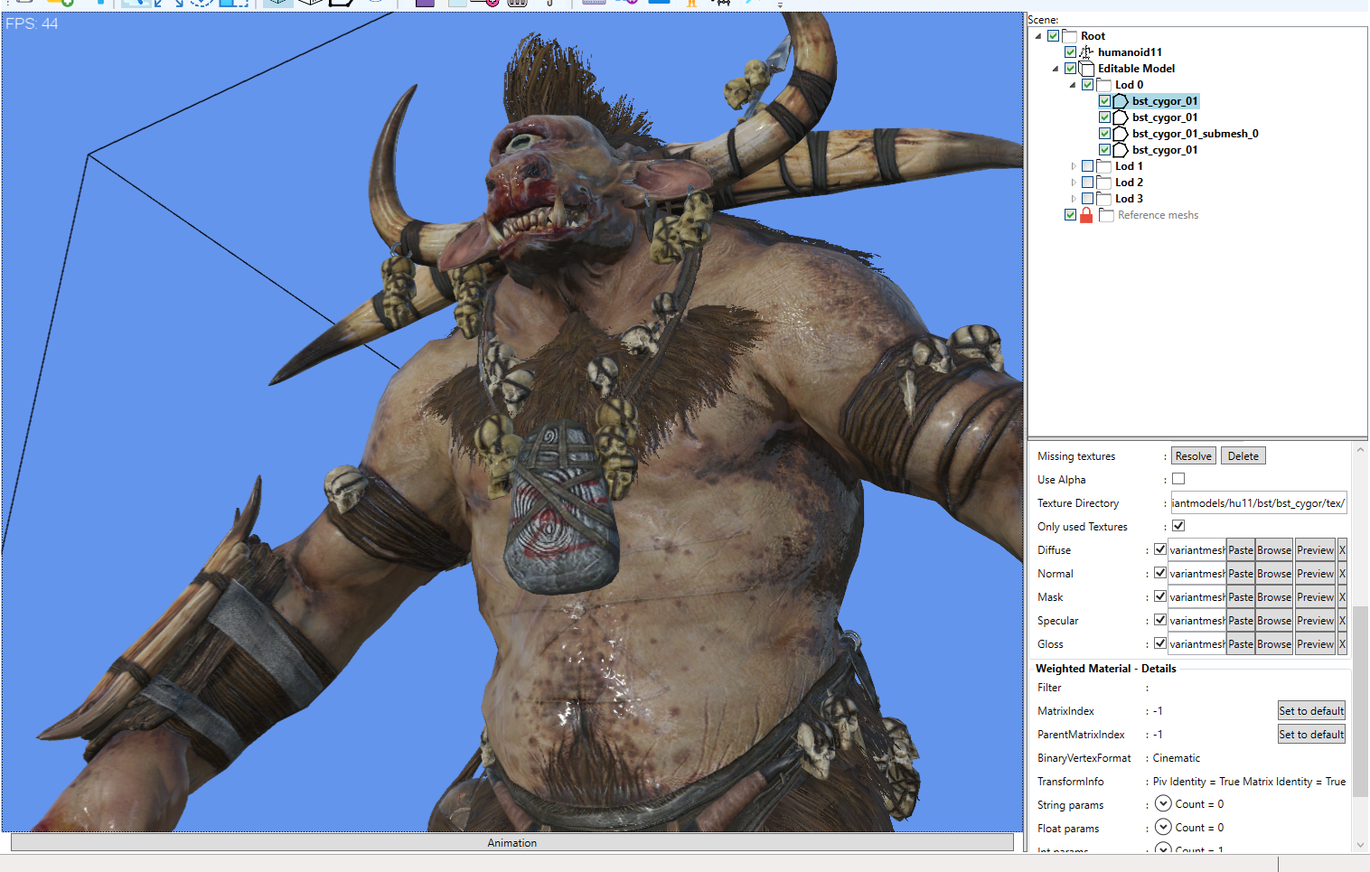The image size is (1370, 872).
Task: Preview the Diffuse texture
Action: click(1315, 550)
